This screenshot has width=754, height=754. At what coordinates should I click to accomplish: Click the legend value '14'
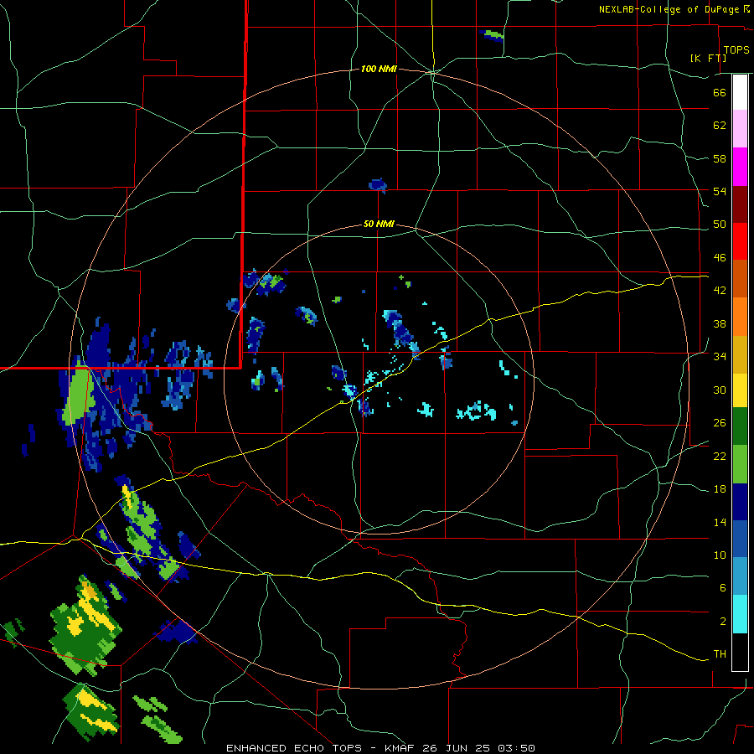(x=720, y=522)
